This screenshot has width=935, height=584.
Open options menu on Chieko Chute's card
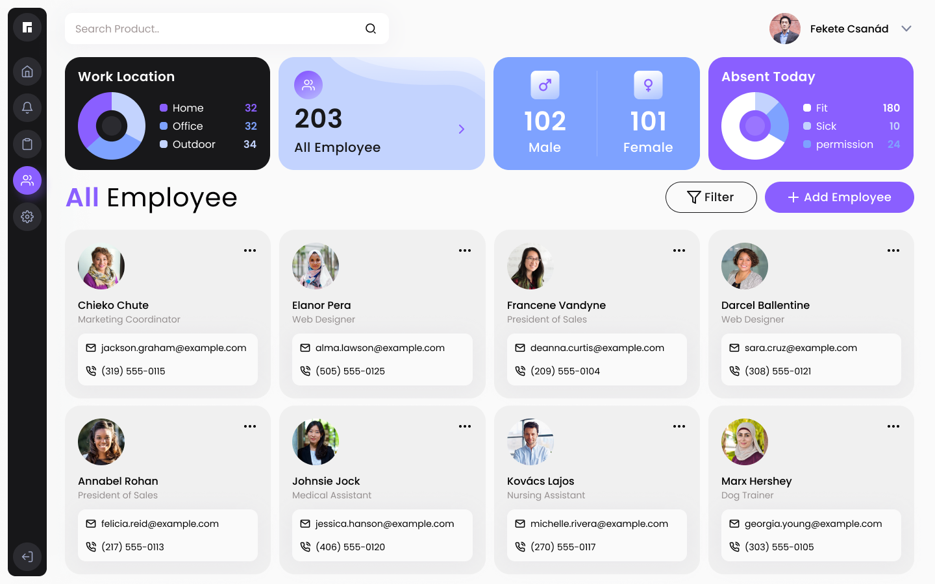click(x=250, y=250)
